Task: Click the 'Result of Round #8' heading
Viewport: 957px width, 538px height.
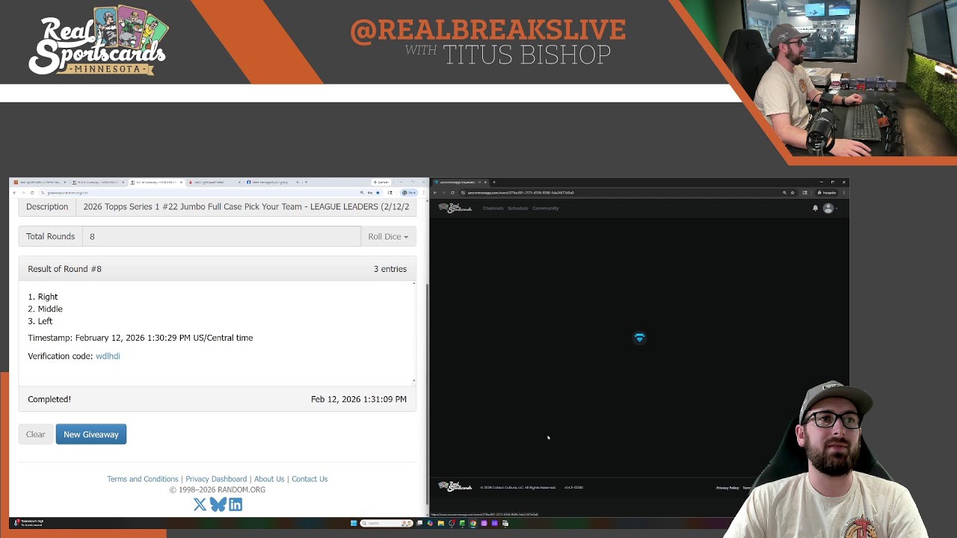Action: [64, 269]
